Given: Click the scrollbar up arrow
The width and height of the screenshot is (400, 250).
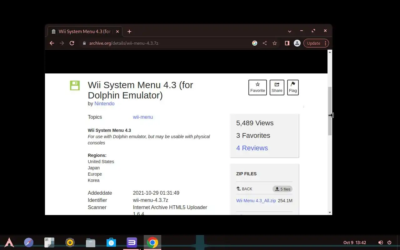Looking at the screenshot, I should pos(330,52).
